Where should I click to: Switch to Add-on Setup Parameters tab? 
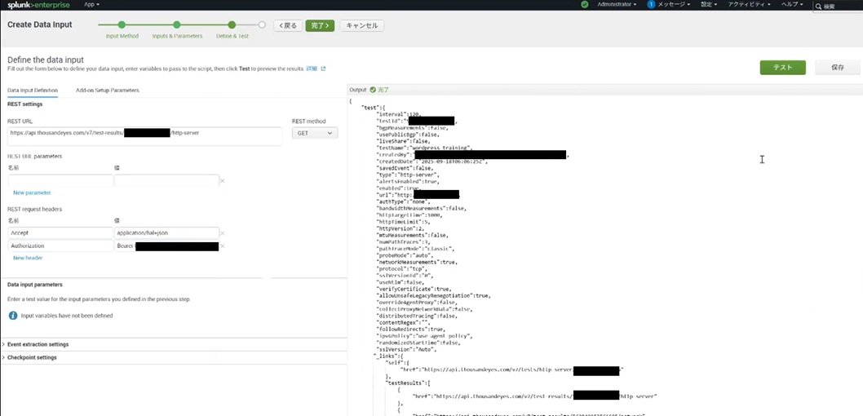pos(107,90)
